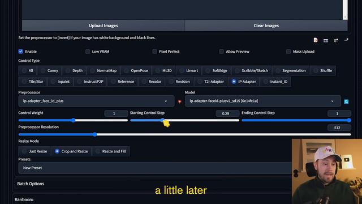Click Starting Control Step value 0.29

227,113
